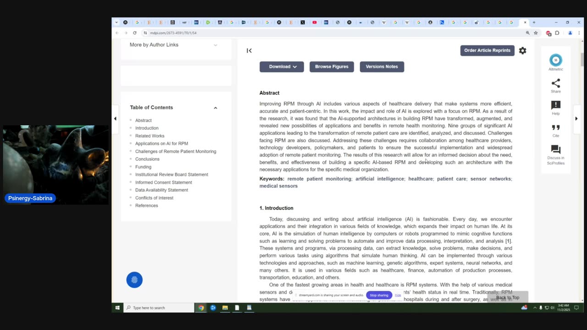The width and height of the screenshot is (587, 330).
Task: Click the page vertical scrollbar thumb
Action: [x=583, y=60]
